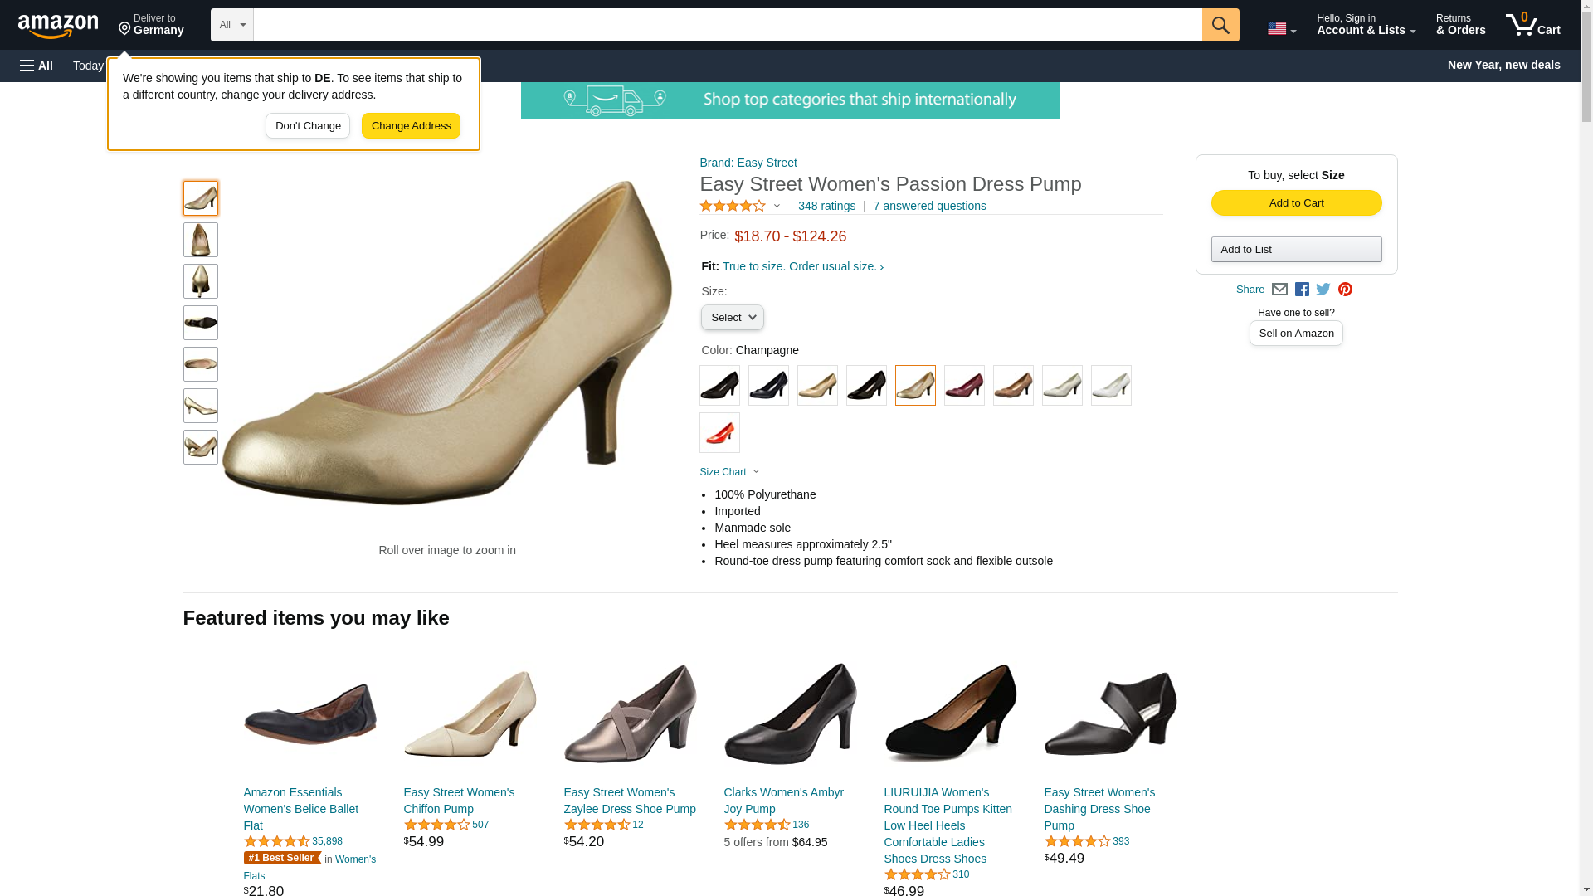Open Account & Lists menu
The image size is (1593, 896).
pyautogui.click(x=1366, y=25)
